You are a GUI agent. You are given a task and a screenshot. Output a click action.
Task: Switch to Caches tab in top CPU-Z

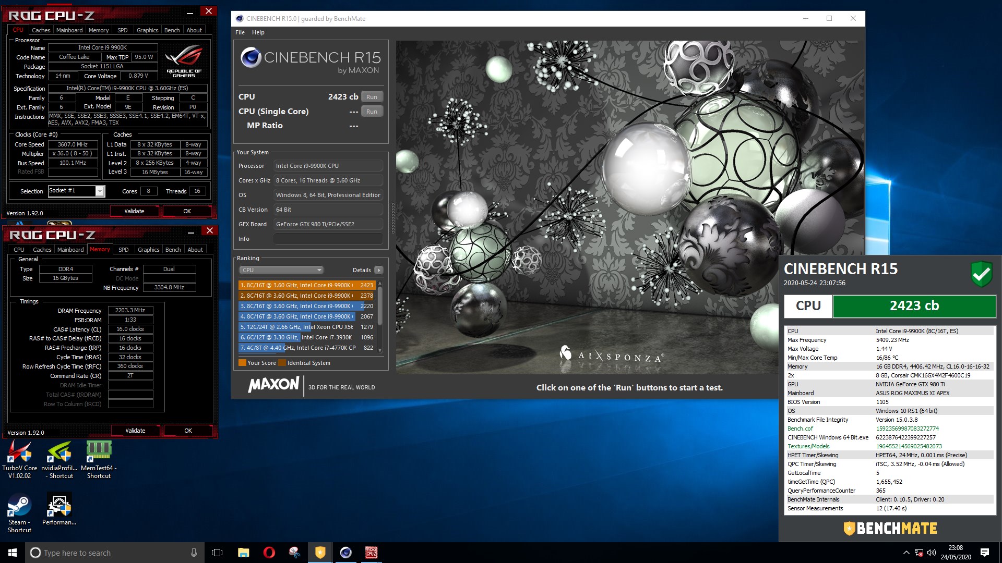pyautogui.click(x=41, y=30)
